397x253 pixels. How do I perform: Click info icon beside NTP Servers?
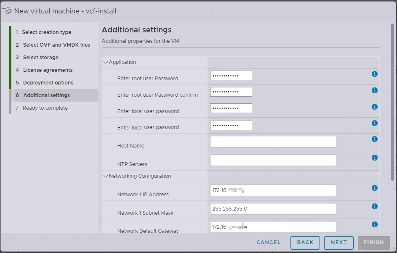374,158
